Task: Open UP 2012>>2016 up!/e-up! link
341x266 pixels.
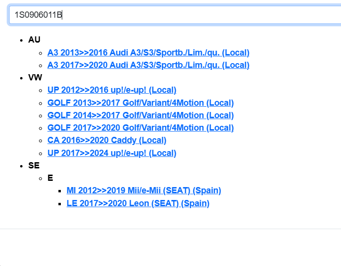Action: (x=112, y=90)
